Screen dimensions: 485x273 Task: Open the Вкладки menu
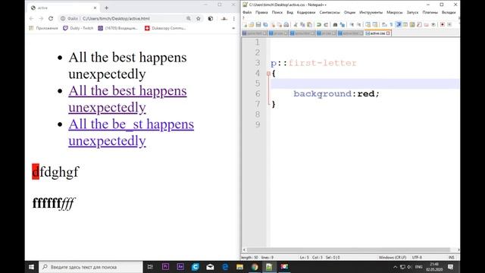pos(449,12)
